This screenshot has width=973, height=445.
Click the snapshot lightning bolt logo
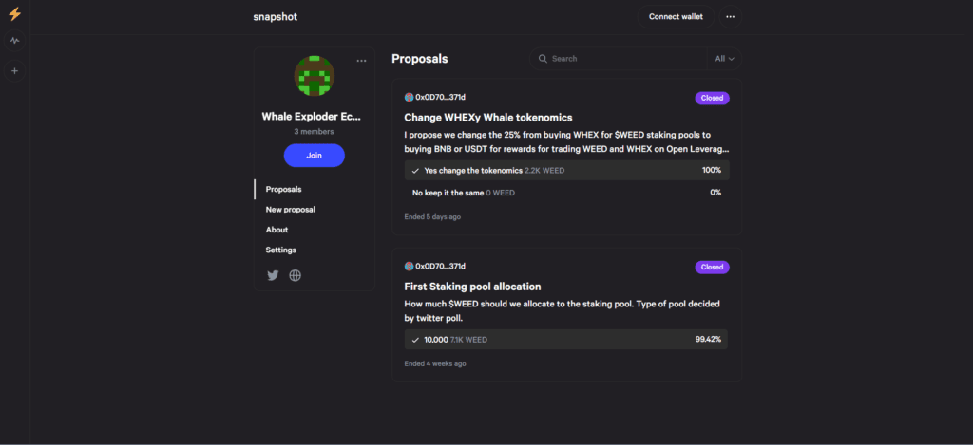pyautogui.click(x=14, y=14)
